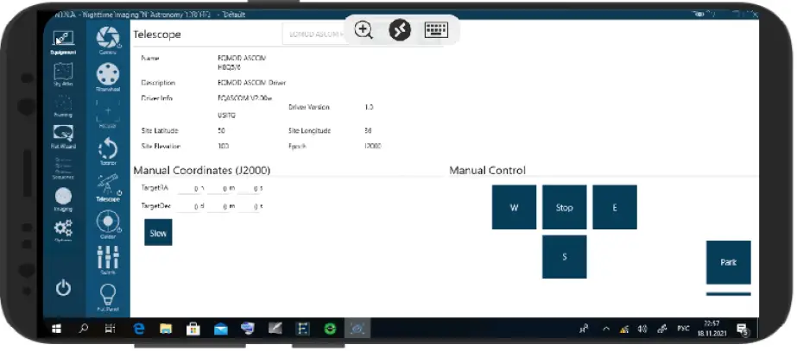
Task: Open the Equipment section in the sidebar
Action: pyautogui.click(x=64, y=41)
